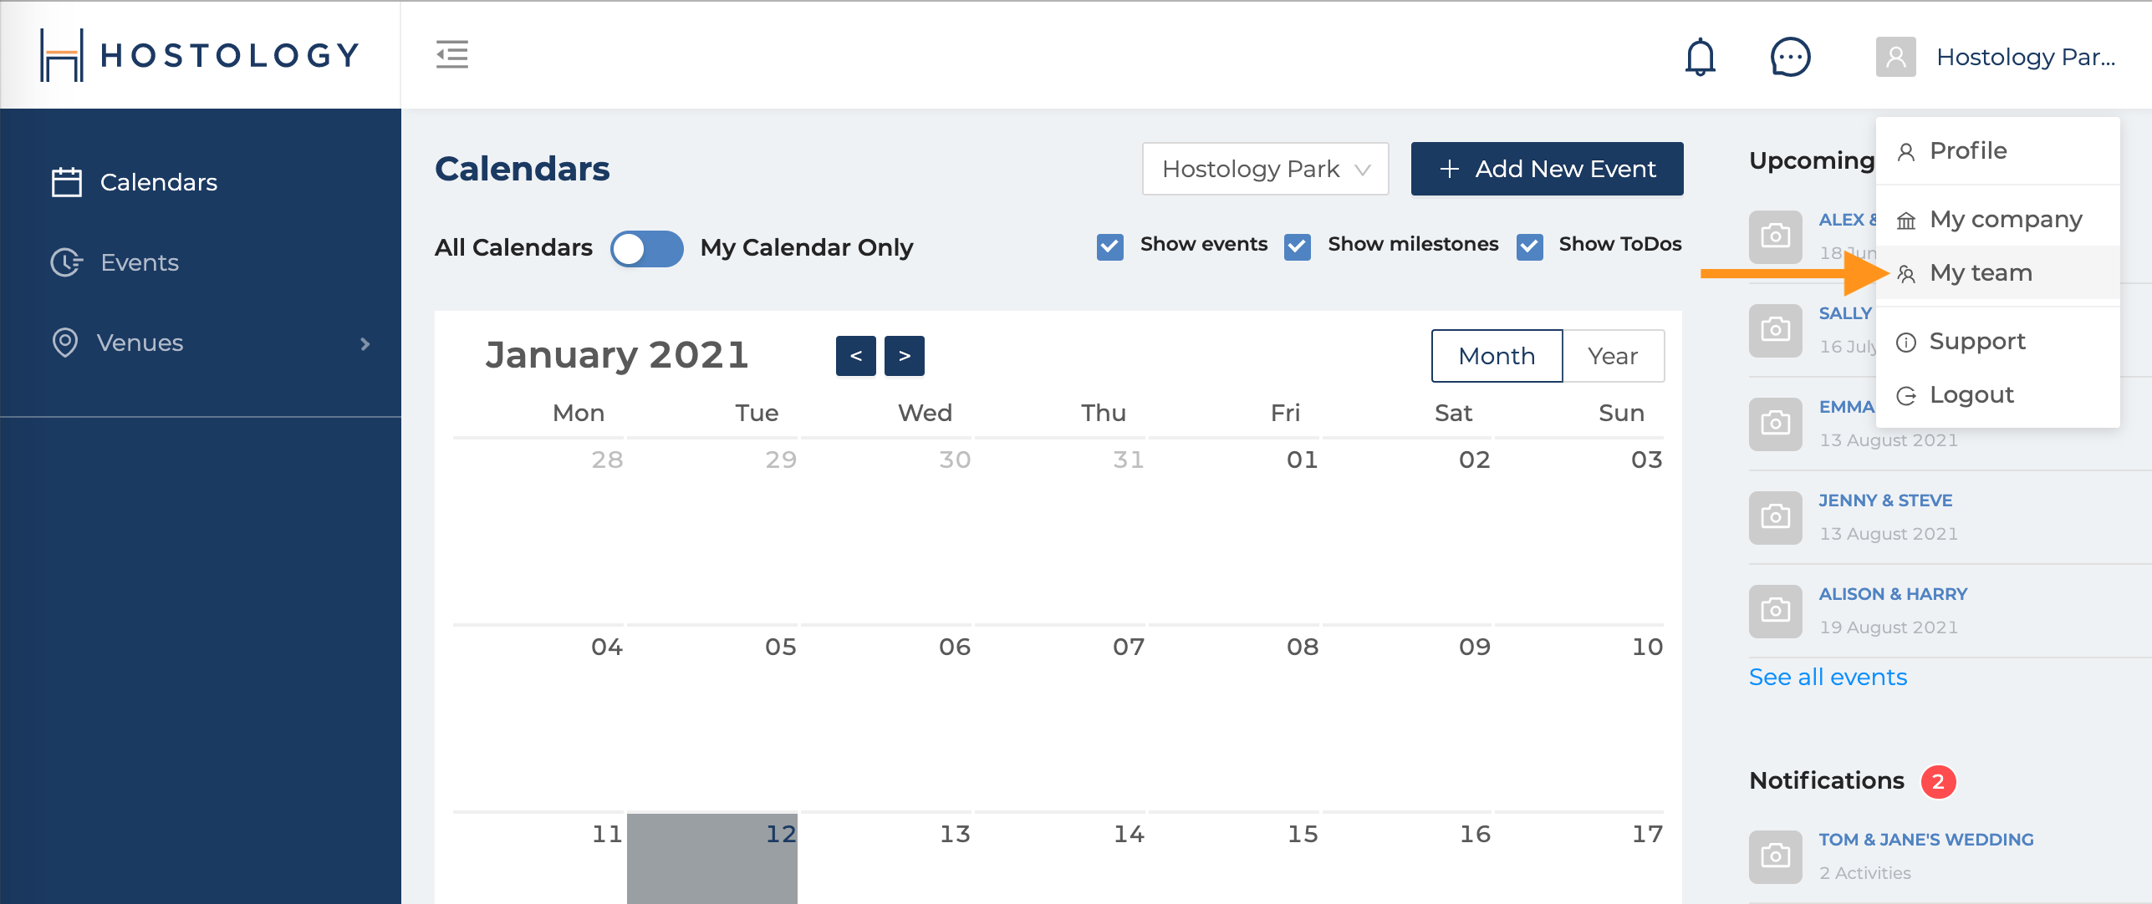Viewport: 2152px width, 904px height.
Task: Click the Tom & Jane's Wedding photo placeholder
Action: point(1775,856)
